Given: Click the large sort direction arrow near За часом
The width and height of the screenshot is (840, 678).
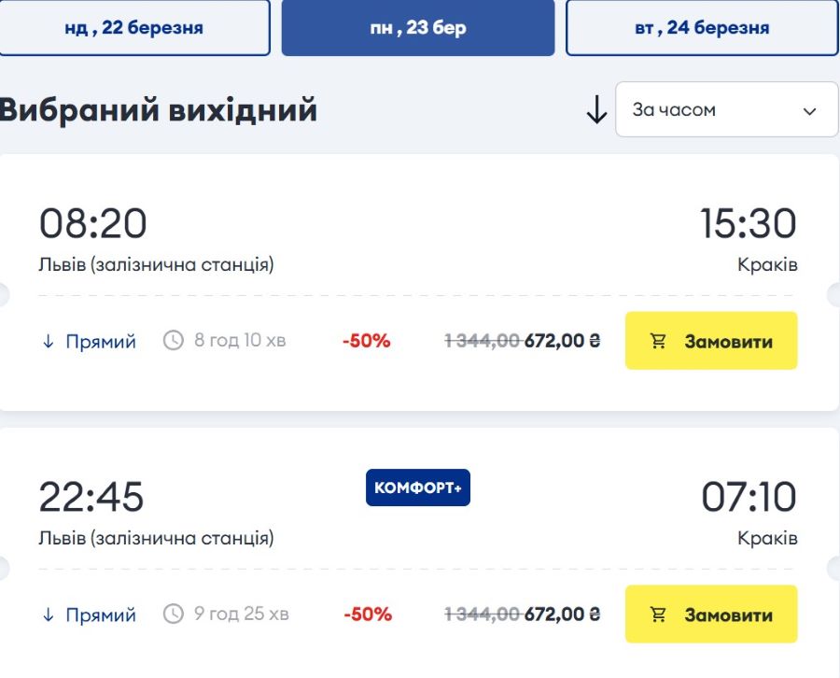Looking at the screenshot, I should pos(595,109).
